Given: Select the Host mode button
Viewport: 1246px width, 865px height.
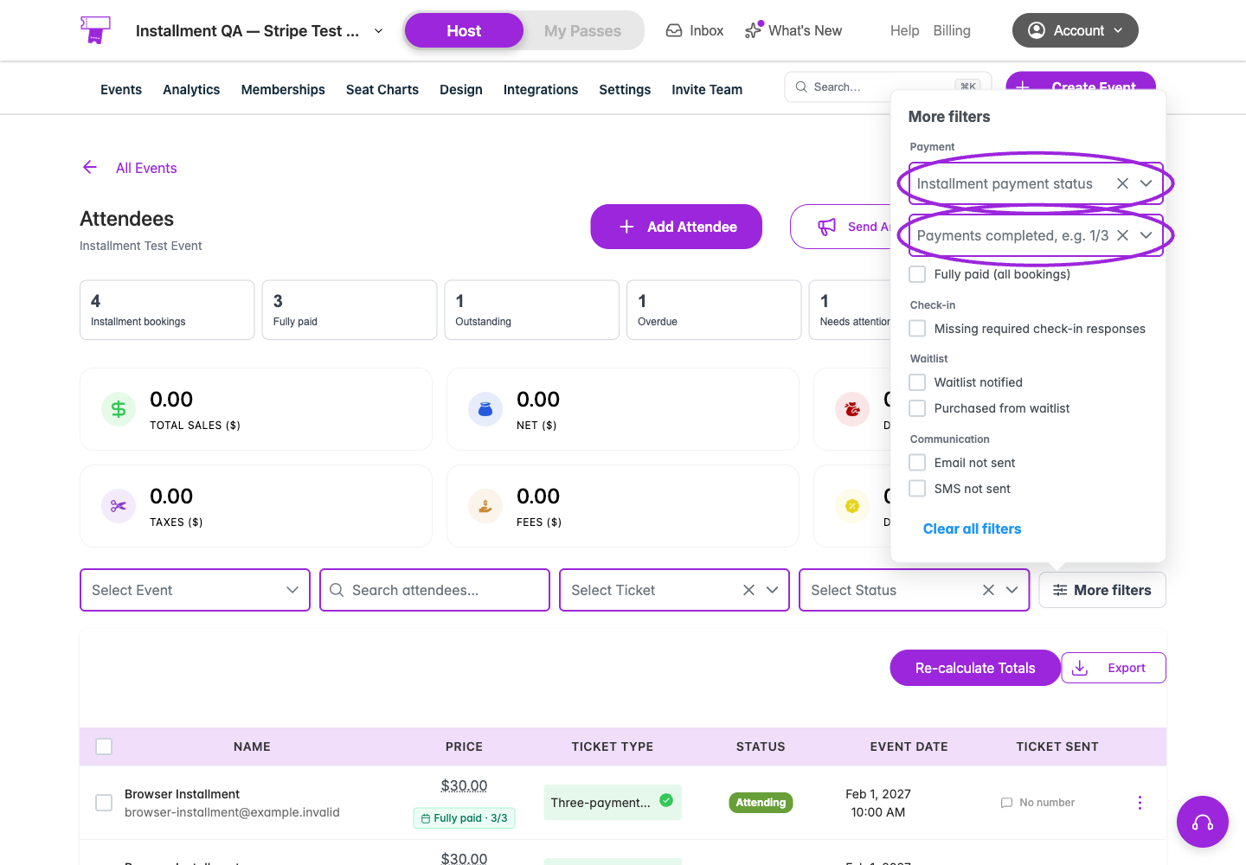Looking at the screenshot, I should (464, 30).
